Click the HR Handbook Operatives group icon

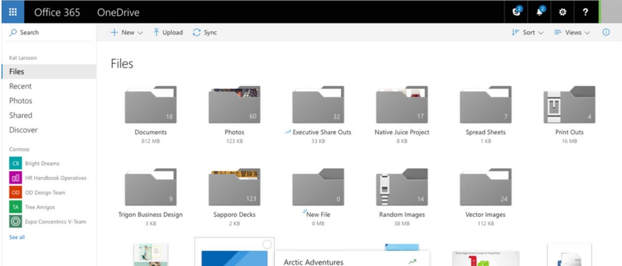click(x=16, y=178)
